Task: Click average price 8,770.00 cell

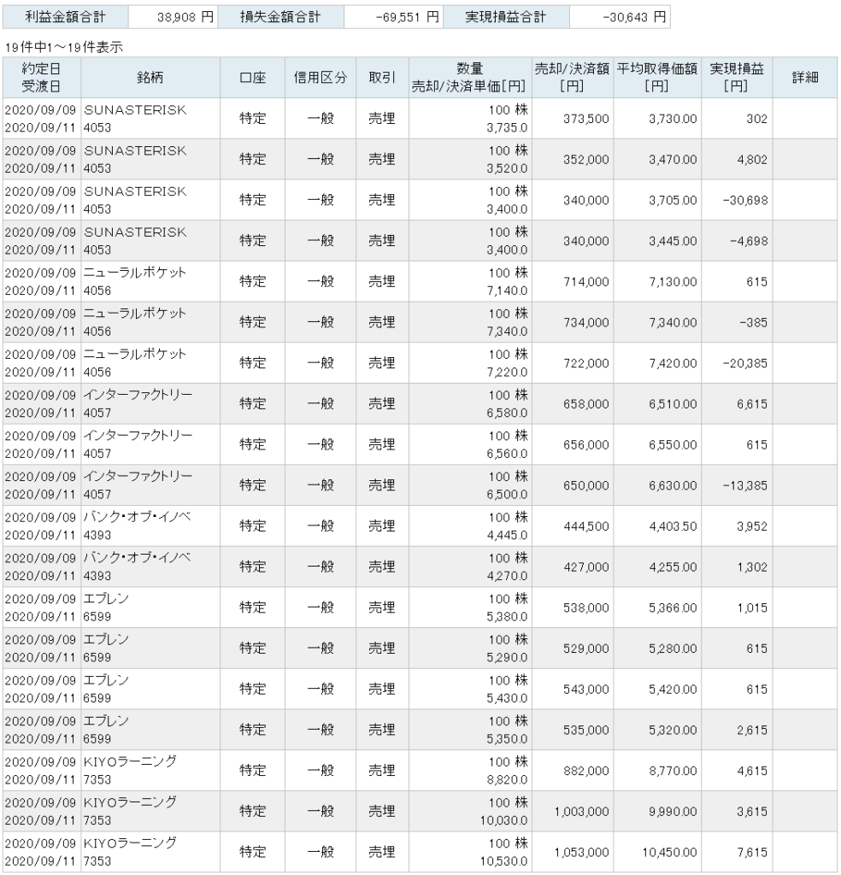Action: pos(657,771)
